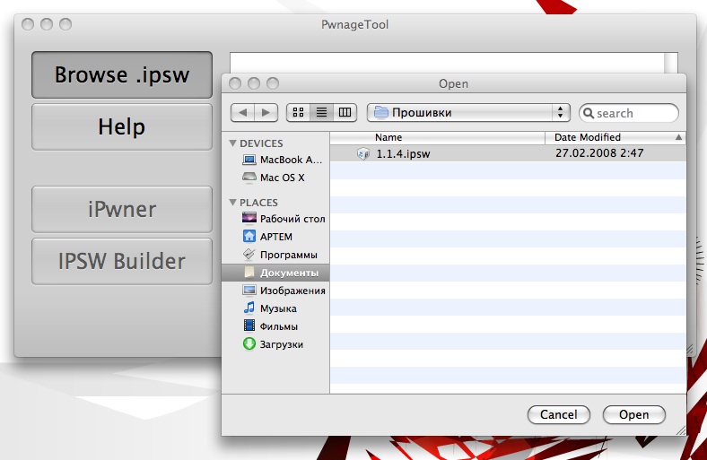Click the date 27.02.2008 2:47

coord(599,153)
